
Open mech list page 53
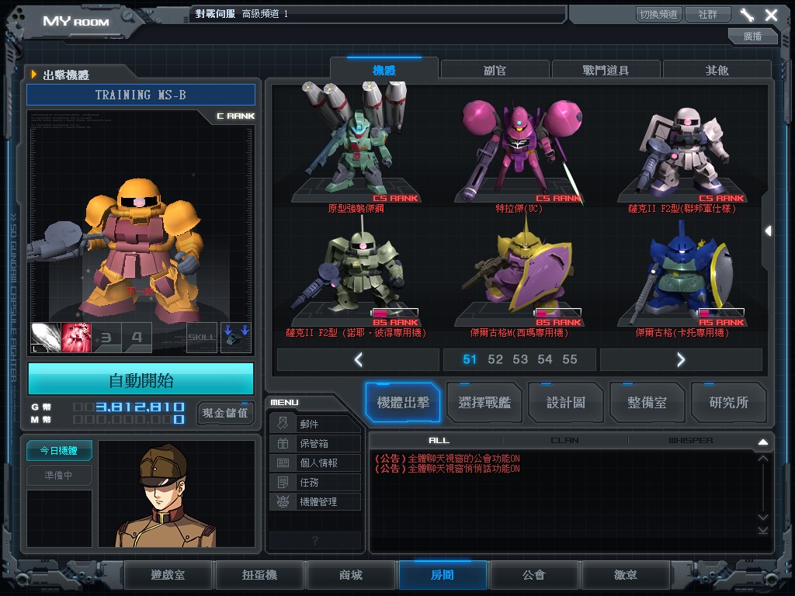tap(519, 359)
